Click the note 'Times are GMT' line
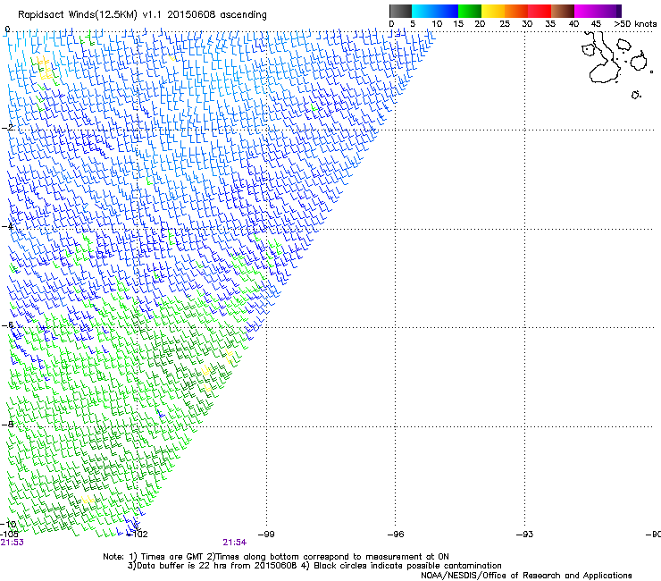This screenshot has height=581, width=661. [x=276, y=557]
